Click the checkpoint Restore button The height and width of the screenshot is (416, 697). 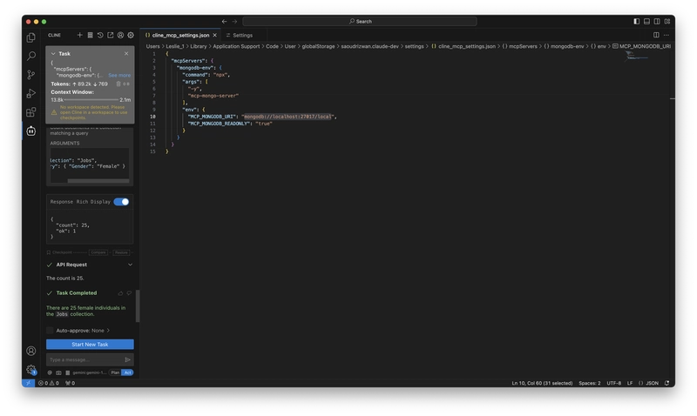[x=121, y=252]
